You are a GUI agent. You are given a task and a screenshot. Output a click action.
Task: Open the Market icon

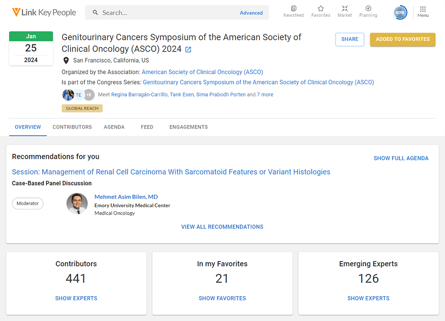344,9
